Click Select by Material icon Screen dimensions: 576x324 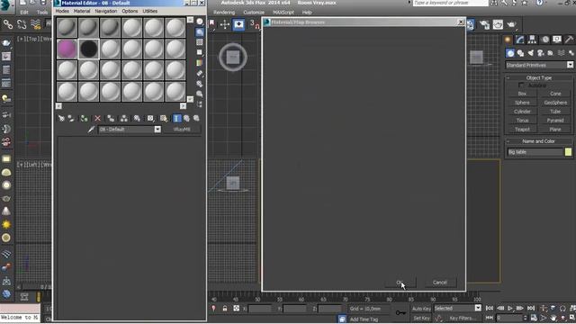pos(200,94)
